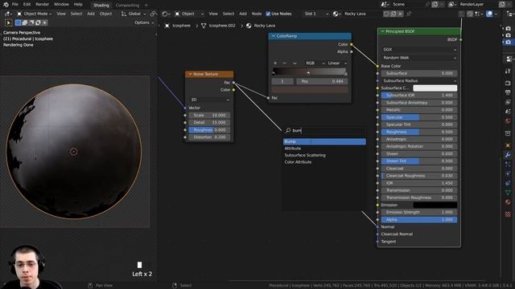This screenshot has height=289, width=515.
Task: Choose Subsurface Scattering from search results
Action: pos(324,155)
